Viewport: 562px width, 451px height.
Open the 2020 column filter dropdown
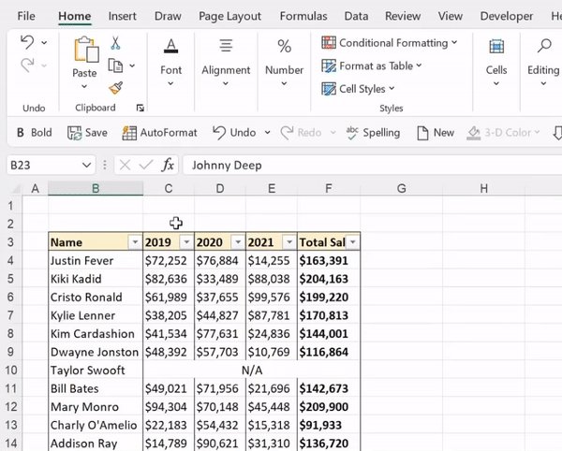click(x=238, y=242)
